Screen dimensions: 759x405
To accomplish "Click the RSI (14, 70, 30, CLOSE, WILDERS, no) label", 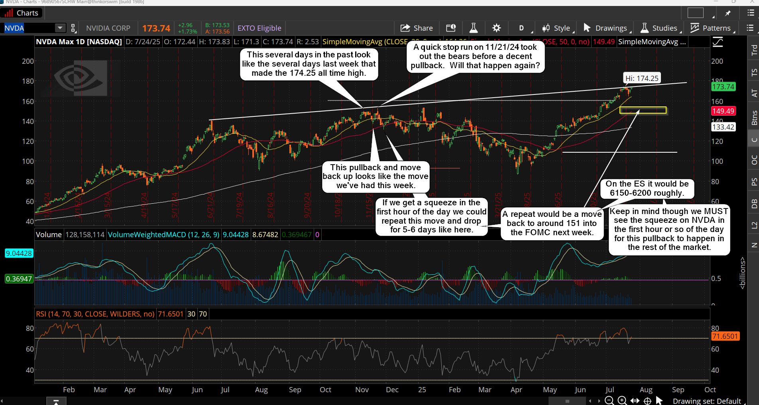I will coord(95,314).
